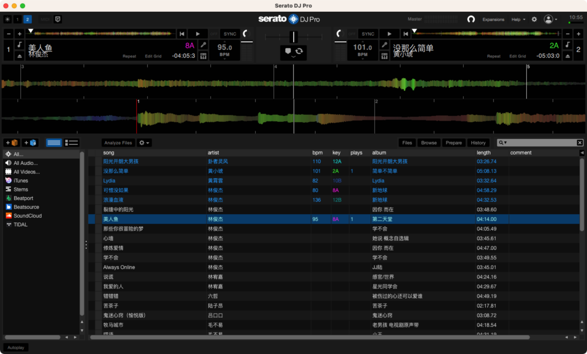587x354 pixels.
Task: Click deck 2 music note key icon
Action: click(567, 44)
